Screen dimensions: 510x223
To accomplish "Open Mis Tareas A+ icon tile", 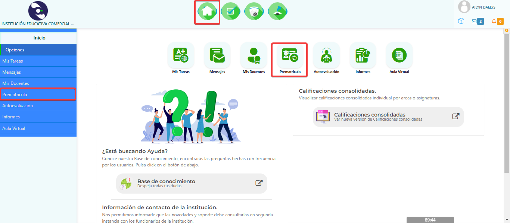I will (181, 55).
